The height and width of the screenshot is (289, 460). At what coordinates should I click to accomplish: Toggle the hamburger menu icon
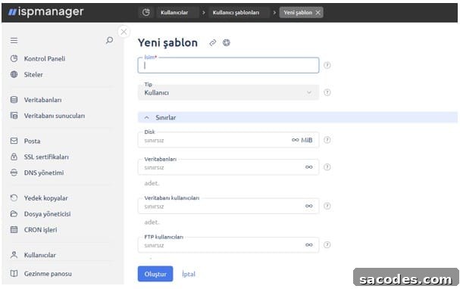[x=14, y=40]
